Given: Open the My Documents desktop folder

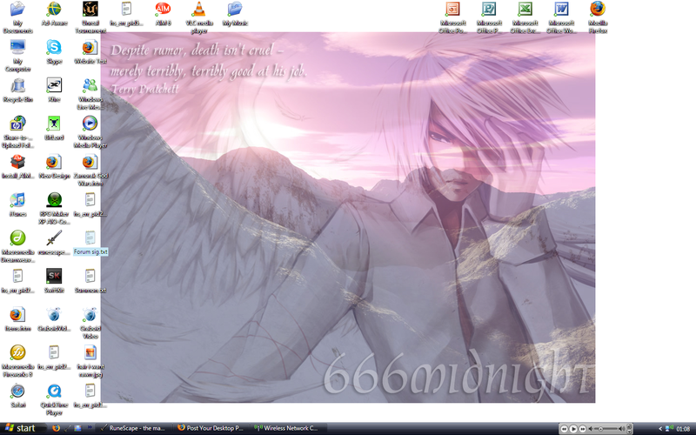Looking at the screenshot, I should [x=17, y=17].
